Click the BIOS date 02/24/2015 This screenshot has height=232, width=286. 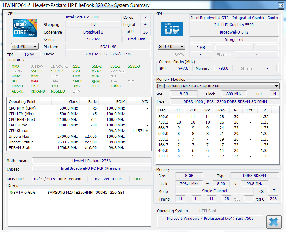44,179
